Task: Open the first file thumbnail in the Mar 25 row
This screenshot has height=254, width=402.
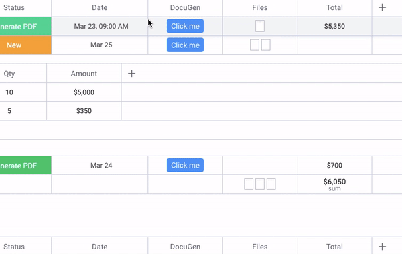Action: click(x=255, y=45)
